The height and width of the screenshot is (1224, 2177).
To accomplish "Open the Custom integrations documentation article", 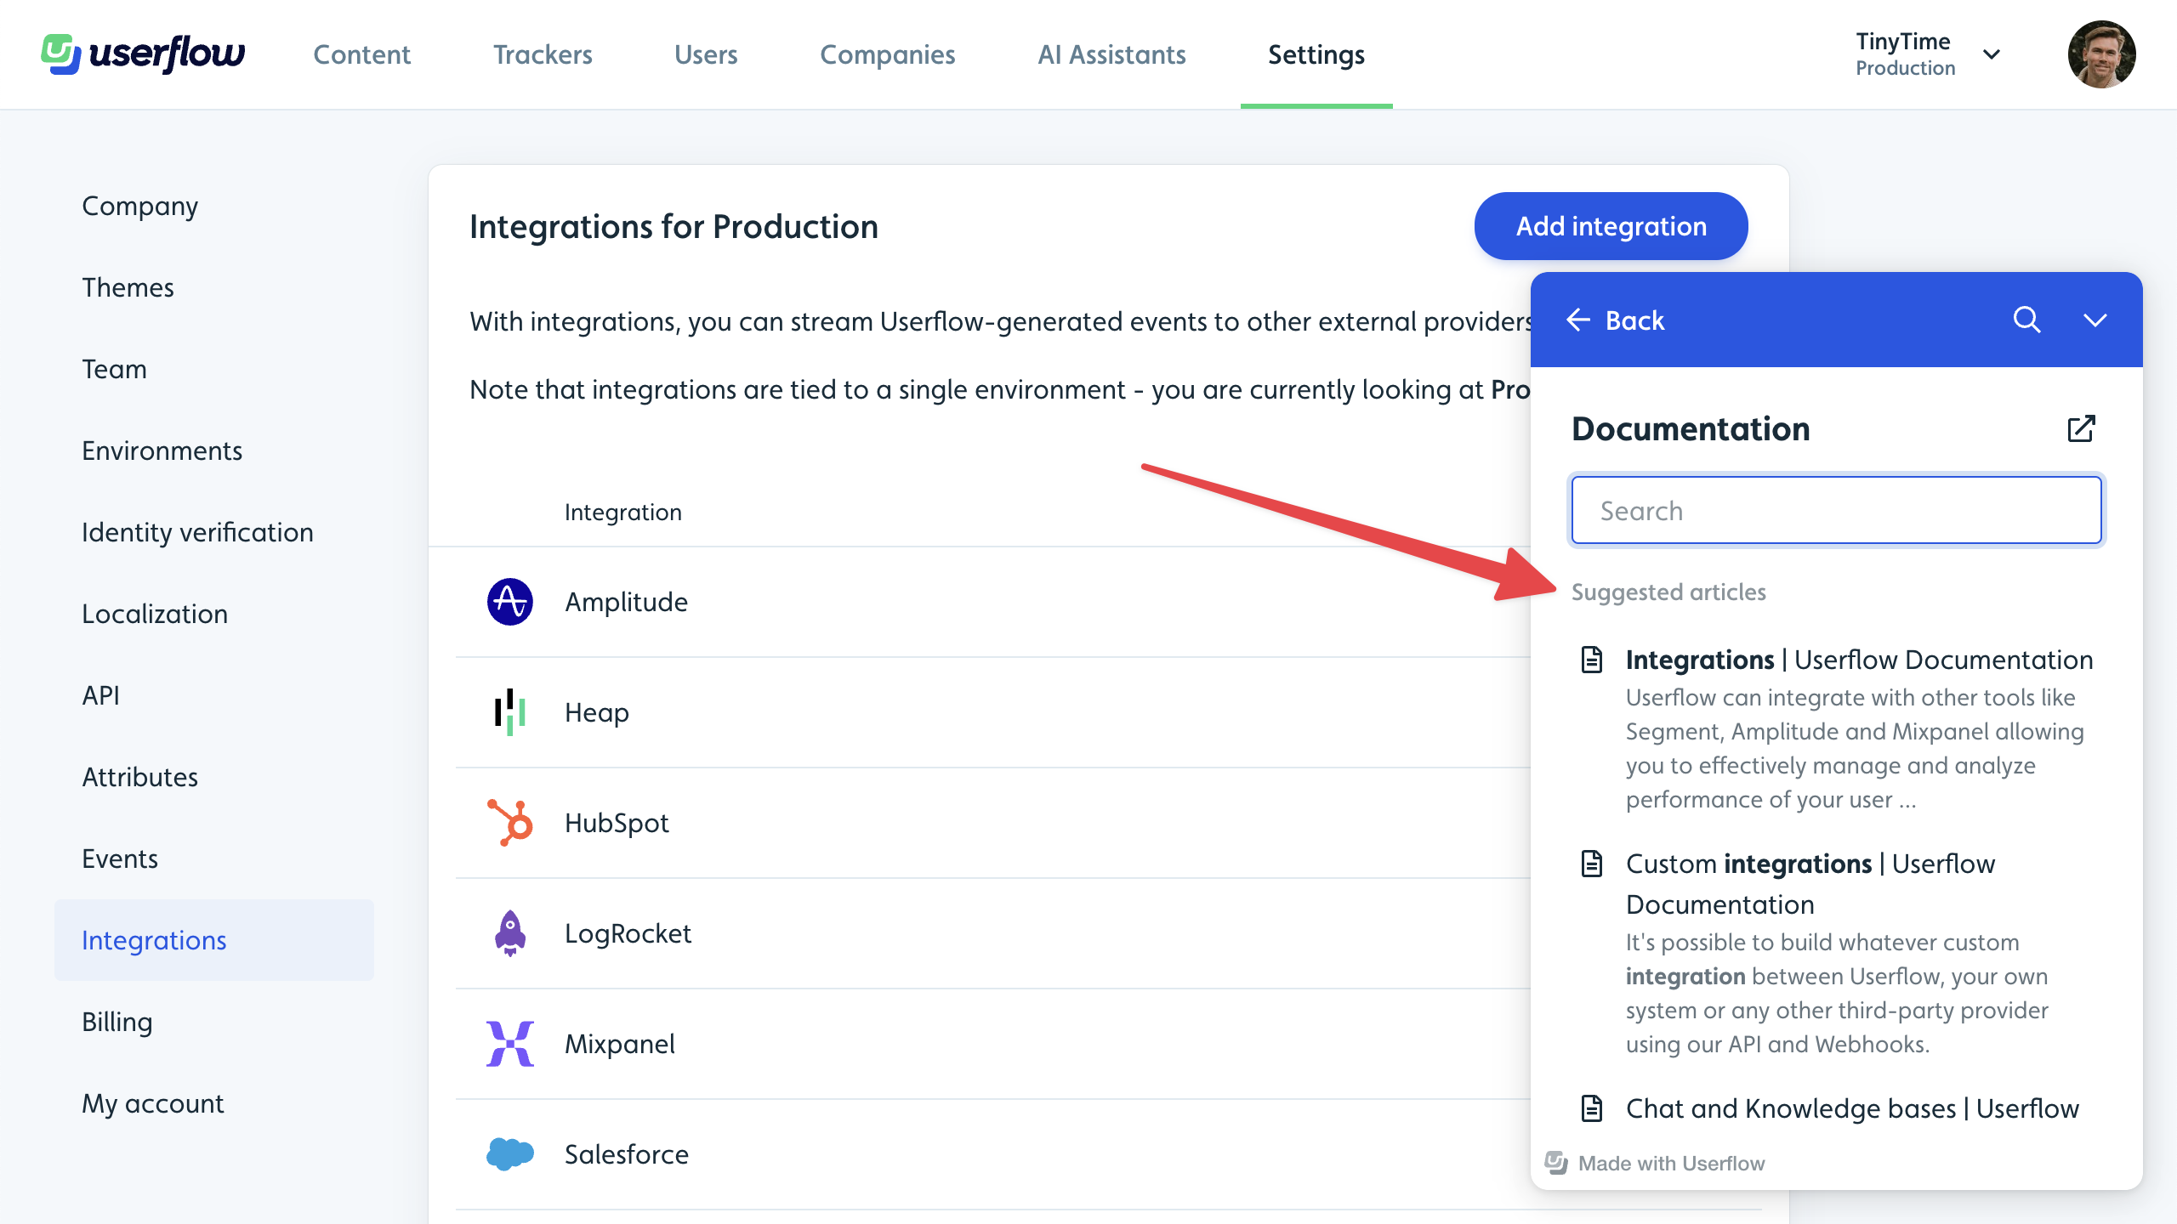I will (1810, 884).
